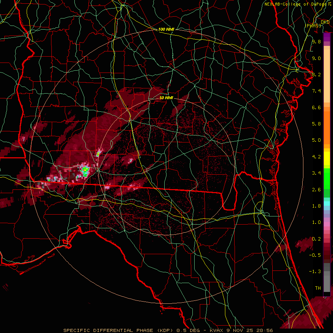Image resolution: width=333 pixels, height=333 pixels.
Task: Click the 7.4 scale value
Action: point(316,91)
